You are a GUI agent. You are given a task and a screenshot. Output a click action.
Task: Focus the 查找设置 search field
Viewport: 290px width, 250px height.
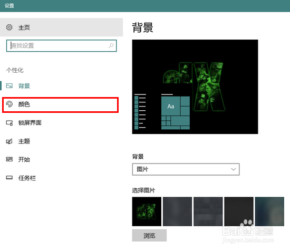coord(61,46)
